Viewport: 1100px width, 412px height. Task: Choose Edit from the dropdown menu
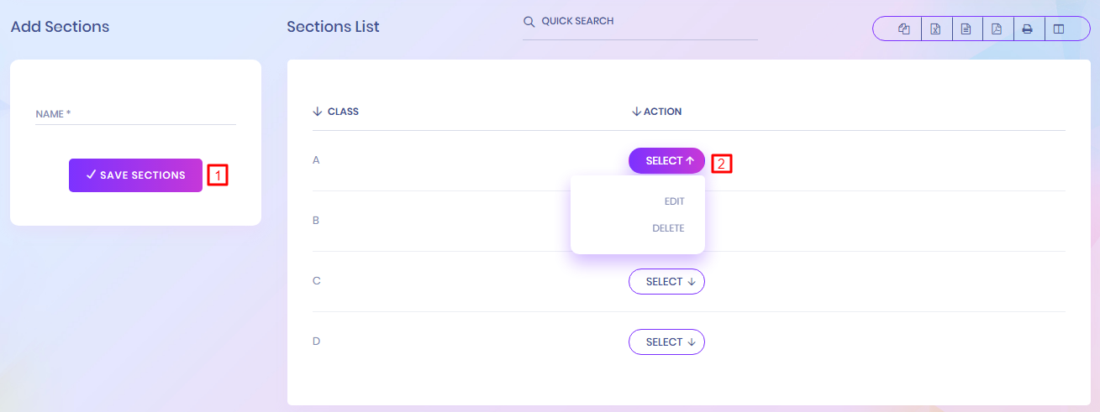[x=674, y=201]
